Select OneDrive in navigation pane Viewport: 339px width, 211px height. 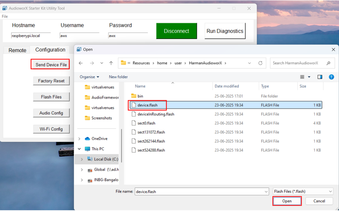pos(96,138)
